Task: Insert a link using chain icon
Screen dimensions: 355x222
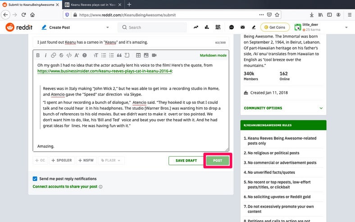Action: point(54,55)
